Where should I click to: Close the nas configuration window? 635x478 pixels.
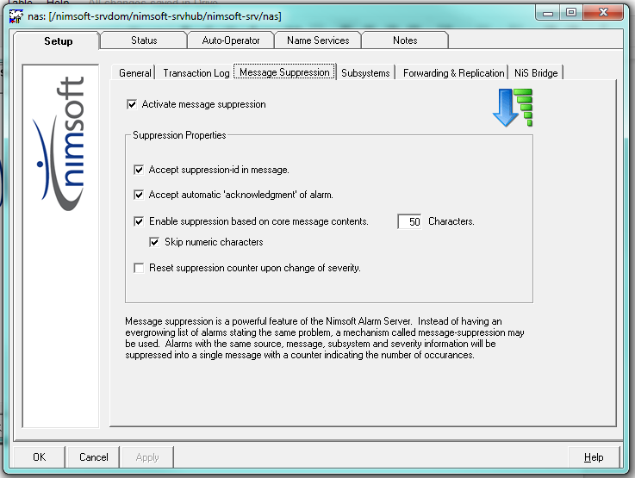coord(603,13)
